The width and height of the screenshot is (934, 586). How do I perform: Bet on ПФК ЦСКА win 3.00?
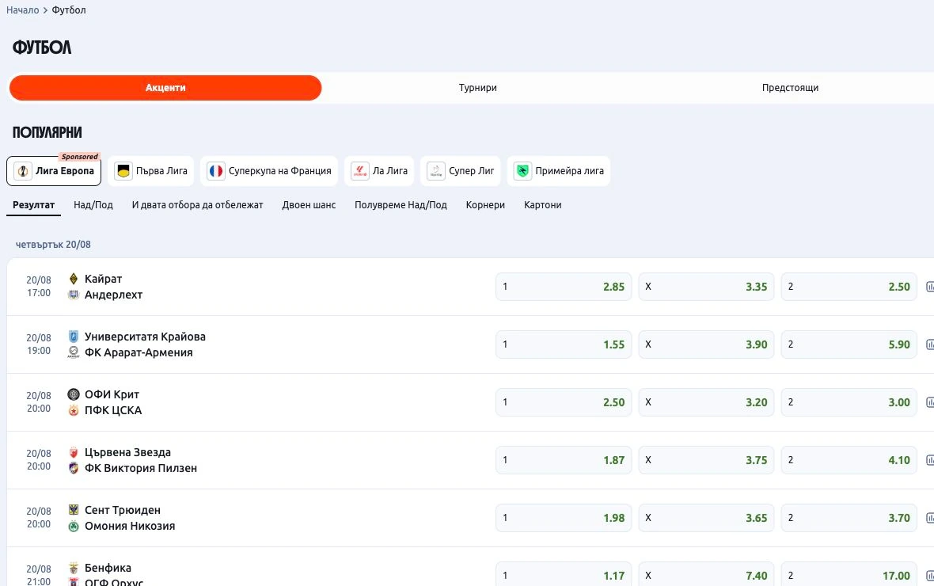(x=849, y=402)
